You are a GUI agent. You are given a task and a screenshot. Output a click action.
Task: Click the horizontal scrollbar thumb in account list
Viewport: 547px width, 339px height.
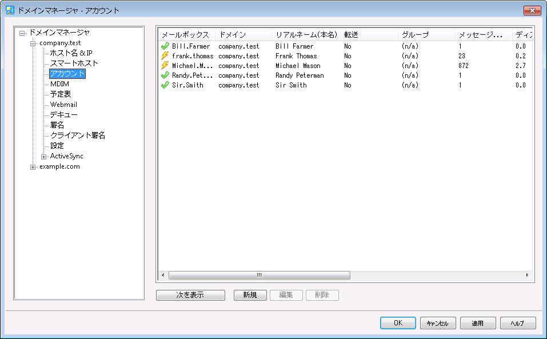[259, 275]
